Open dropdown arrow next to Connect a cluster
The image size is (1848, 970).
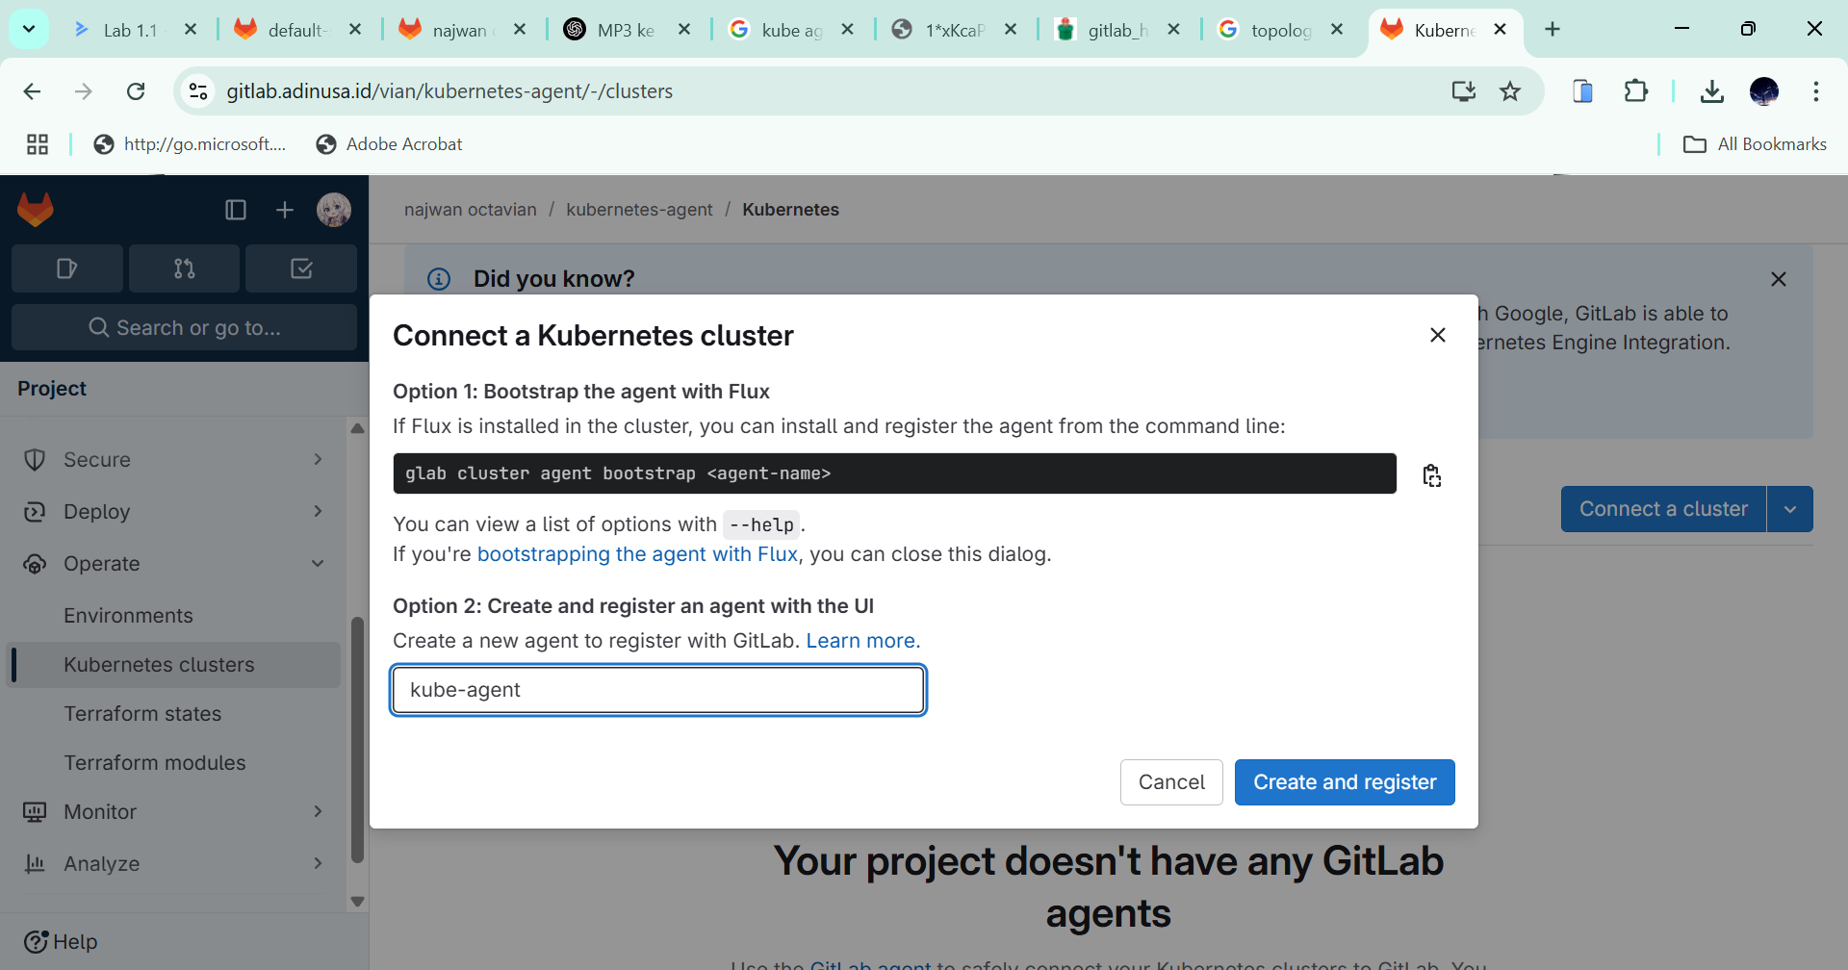[x=1790, y=509]
